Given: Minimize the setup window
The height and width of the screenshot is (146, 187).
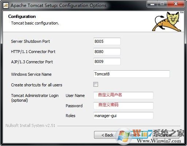Looking at the screenshot, I should coord(152,4).
